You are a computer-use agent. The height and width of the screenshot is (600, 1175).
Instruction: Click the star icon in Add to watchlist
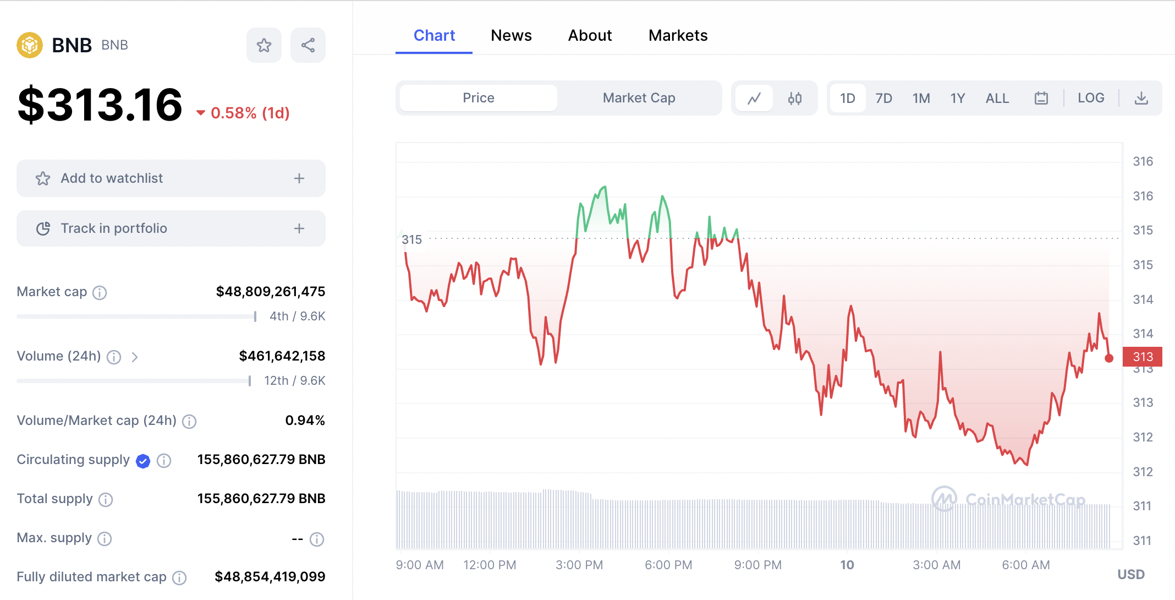tap(43, 178)
